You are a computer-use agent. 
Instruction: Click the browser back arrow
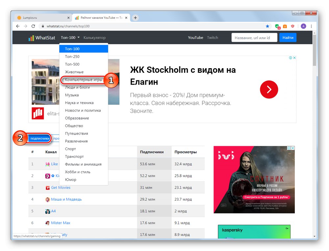18,26
